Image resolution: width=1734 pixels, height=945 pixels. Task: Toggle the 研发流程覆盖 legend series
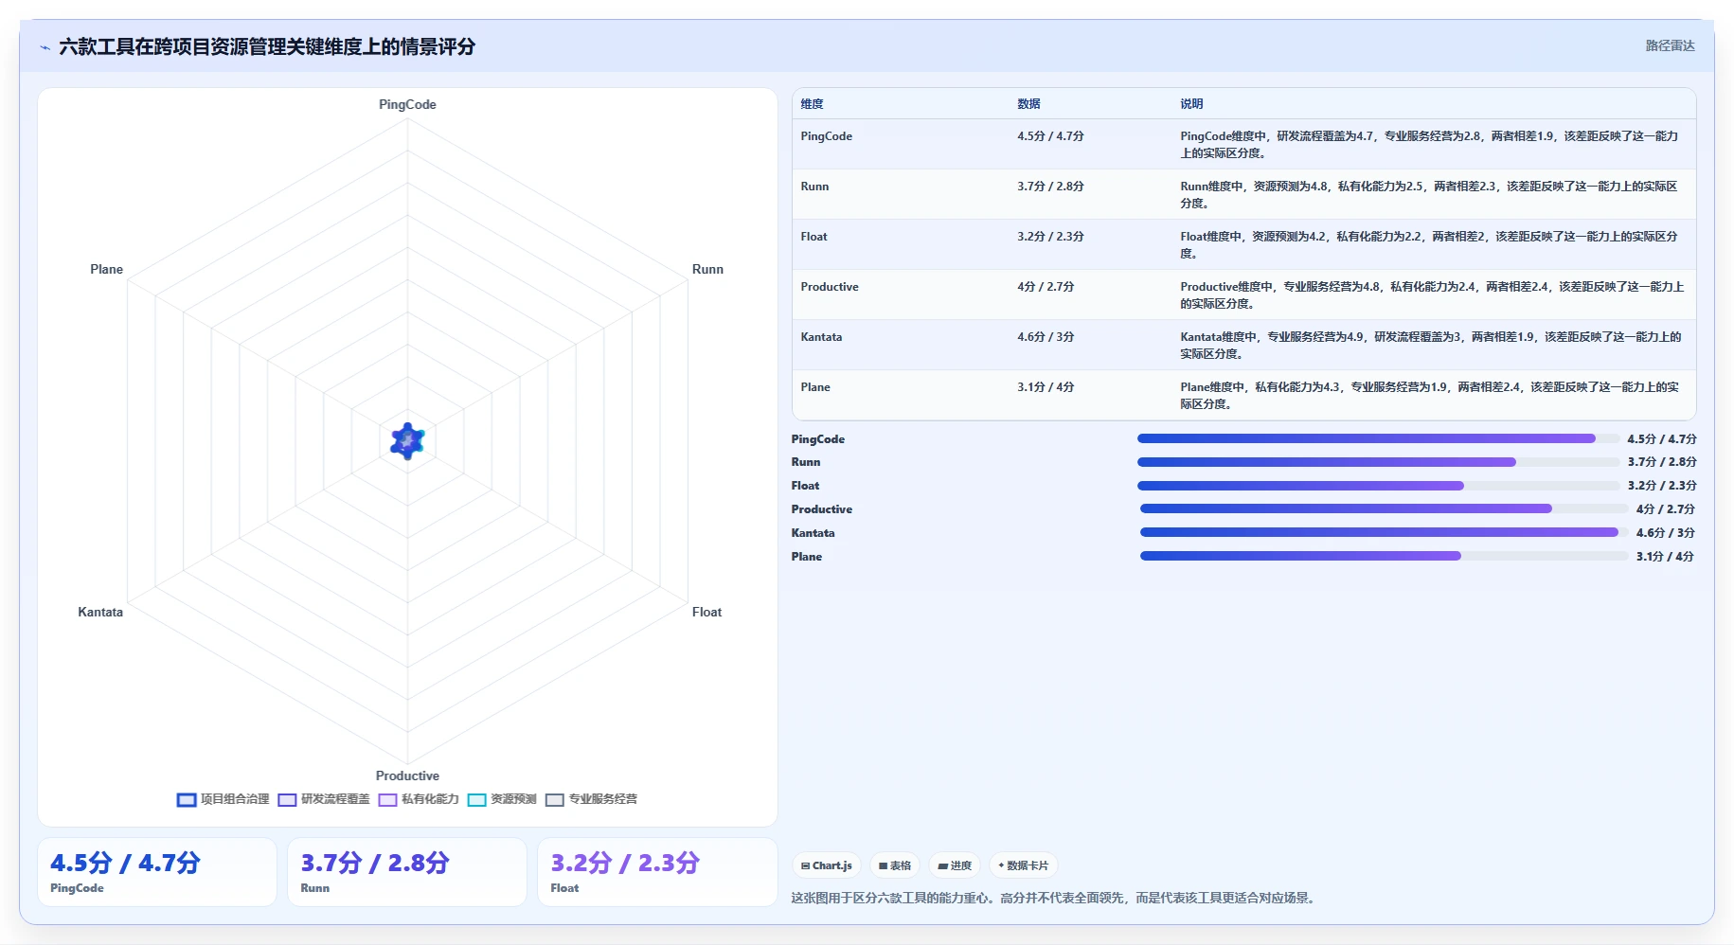[324, 799]
